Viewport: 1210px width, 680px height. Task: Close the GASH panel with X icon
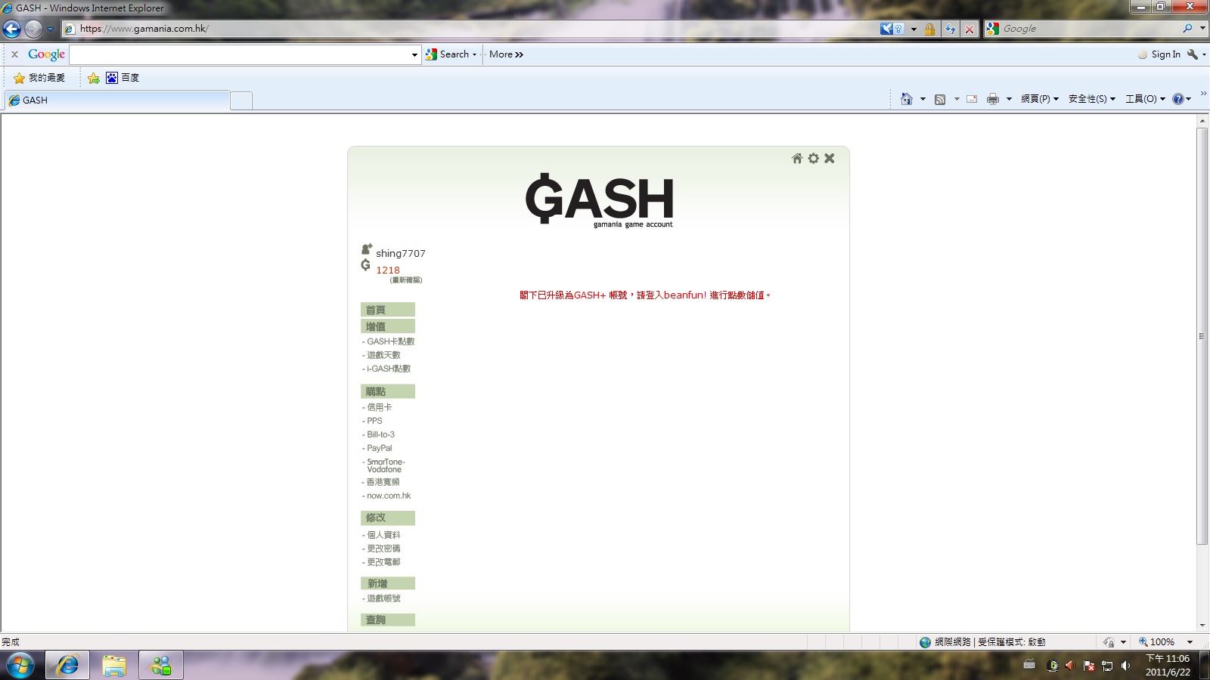tap(830, 159)
